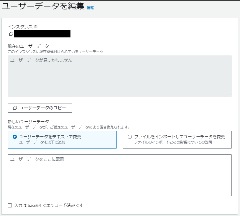Enable 入力は base64 でエンコード済みです checkbox
The height and width of the screenshot is (216, 240).
click(10, 205)
